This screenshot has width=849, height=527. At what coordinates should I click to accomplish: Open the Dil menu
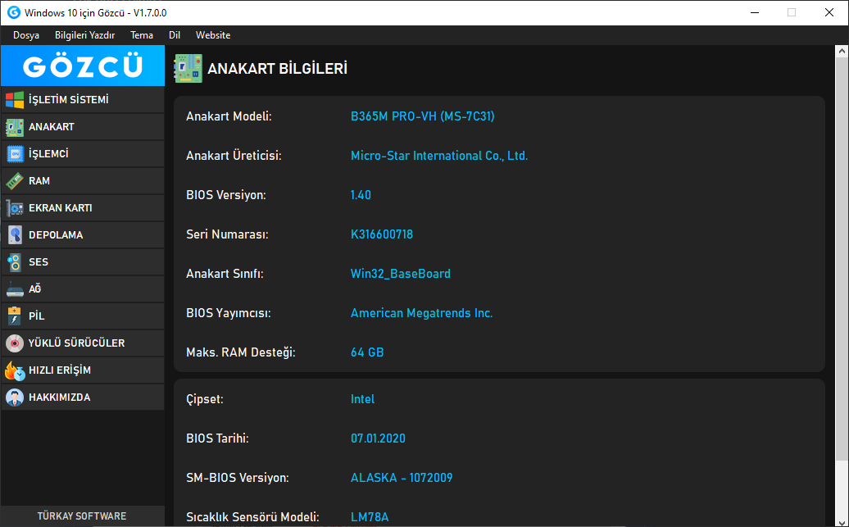(175, 35)
